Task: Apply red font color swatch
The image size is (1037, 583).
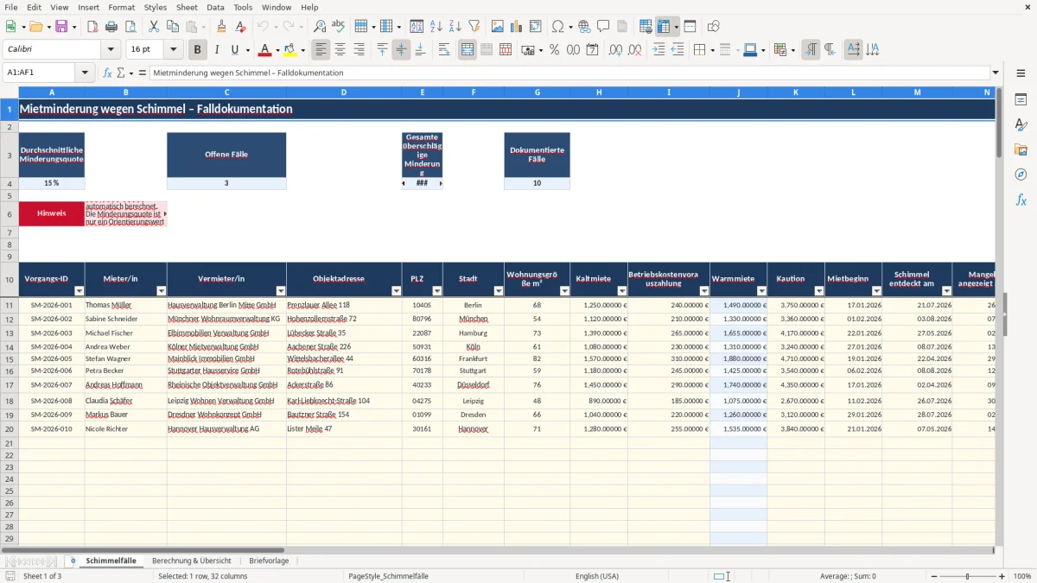Action: (x=264, y=50)
